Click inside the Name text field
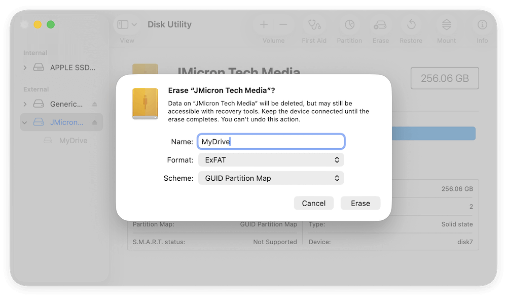The height and width of the screenshot is (296, 507). (x=271, y=141)
